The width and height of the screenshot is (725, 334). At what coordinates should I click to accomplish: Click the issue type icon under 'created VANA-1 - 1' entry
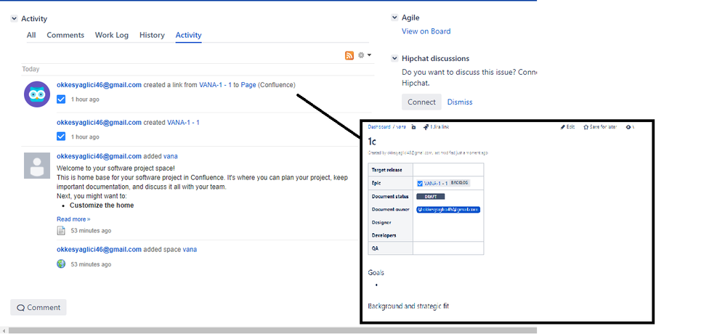coord(61,137)
